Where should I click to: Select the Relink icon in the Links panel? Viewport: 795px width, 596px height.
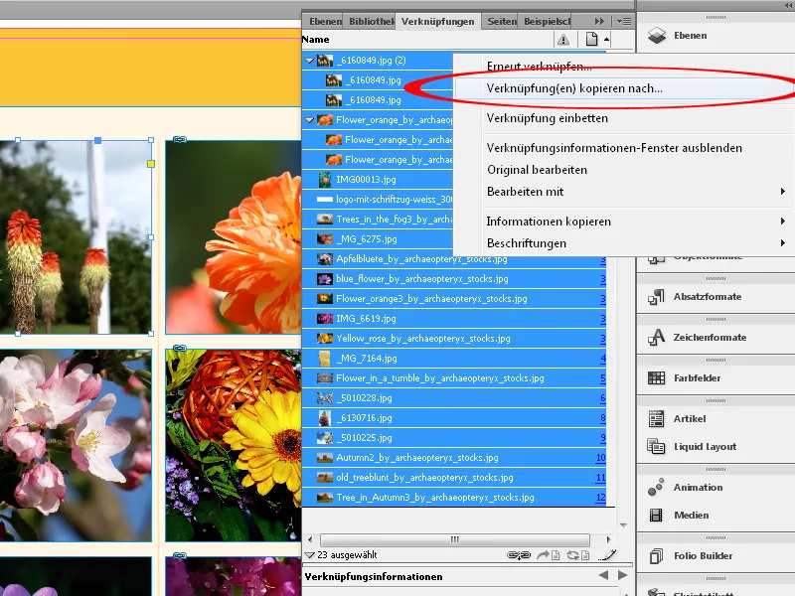click(519, 554)
